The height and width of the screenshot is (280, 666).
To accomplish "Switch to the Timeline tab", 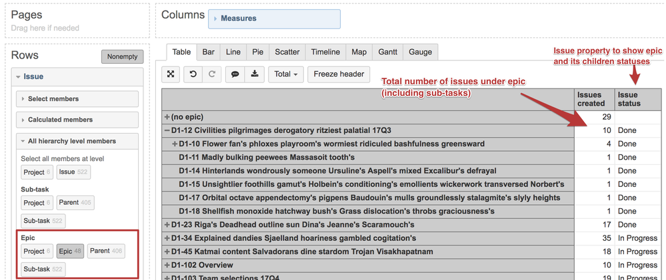I will pyautogui.click(x=325, y=52).
